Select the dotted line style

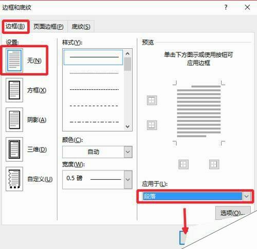pyautogui.click(x=94, y=73)
